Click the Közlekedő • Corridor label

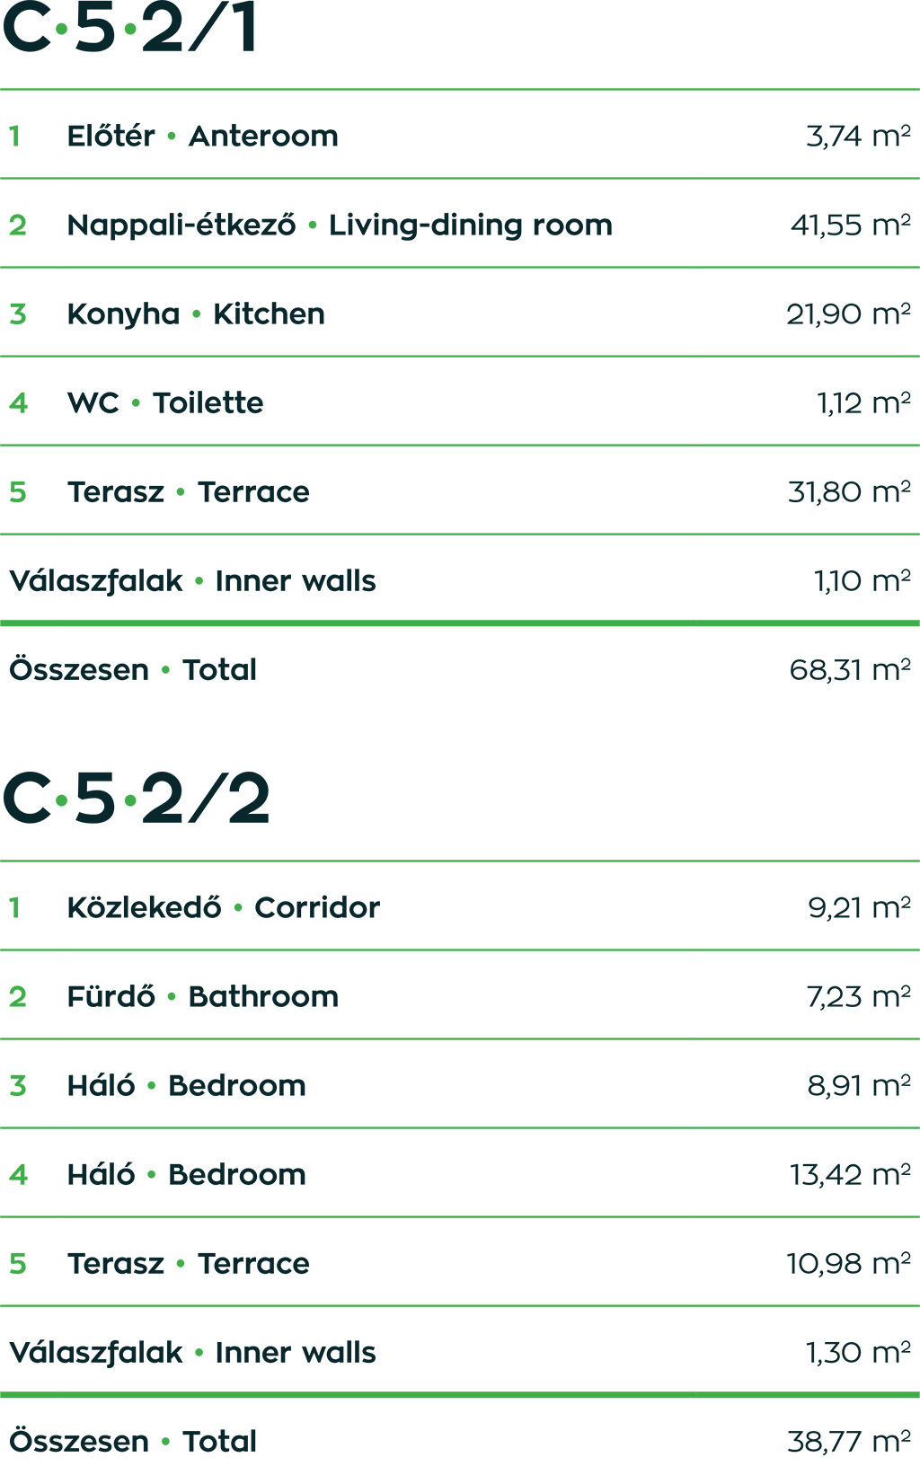pyautogui.click(x=223, y=908)
